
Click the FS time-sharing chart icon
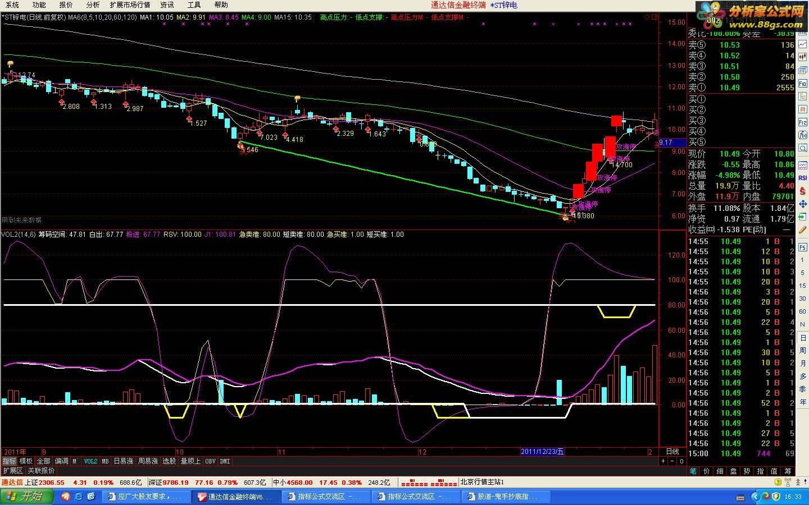coord(803,247)
